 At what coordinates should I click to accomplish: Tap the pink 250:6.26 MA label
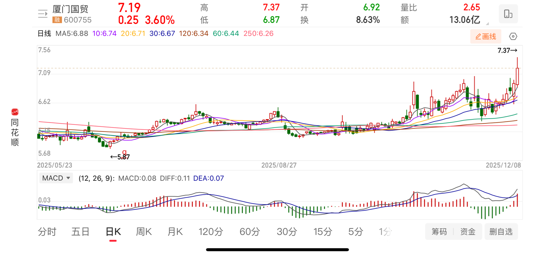pos(258,33)
